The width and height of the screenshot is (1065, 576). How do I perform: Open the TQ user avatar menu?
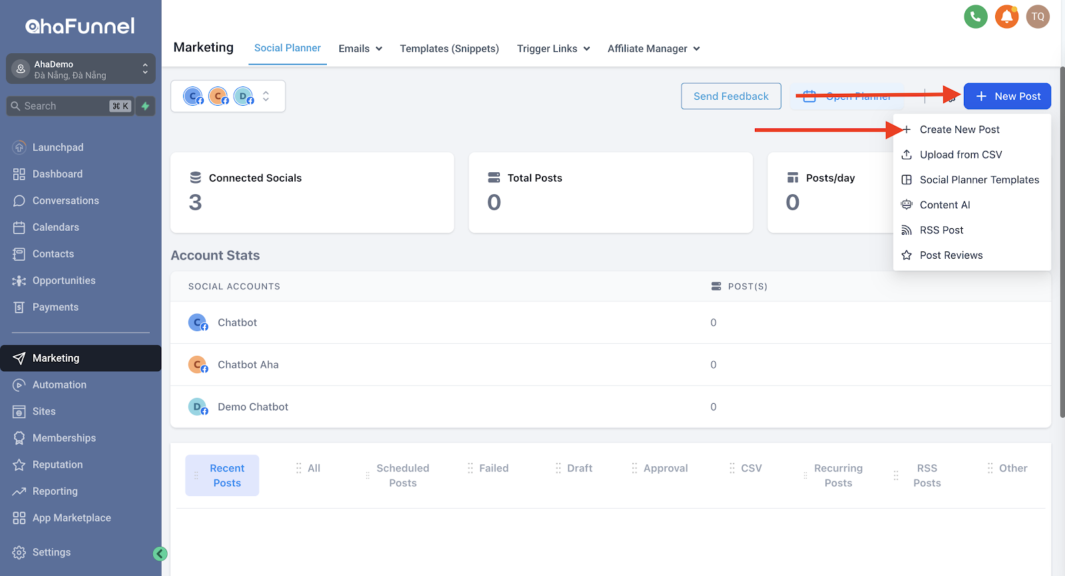(x=1038, y=17)
